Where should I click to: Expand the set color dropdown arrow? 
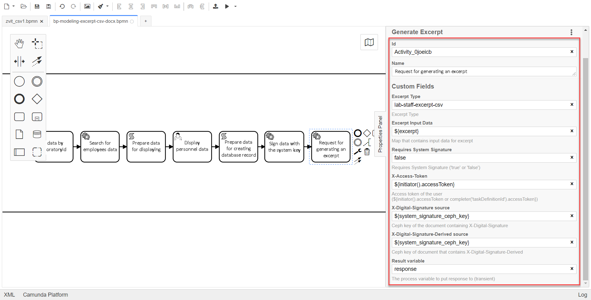click(107, 6)
